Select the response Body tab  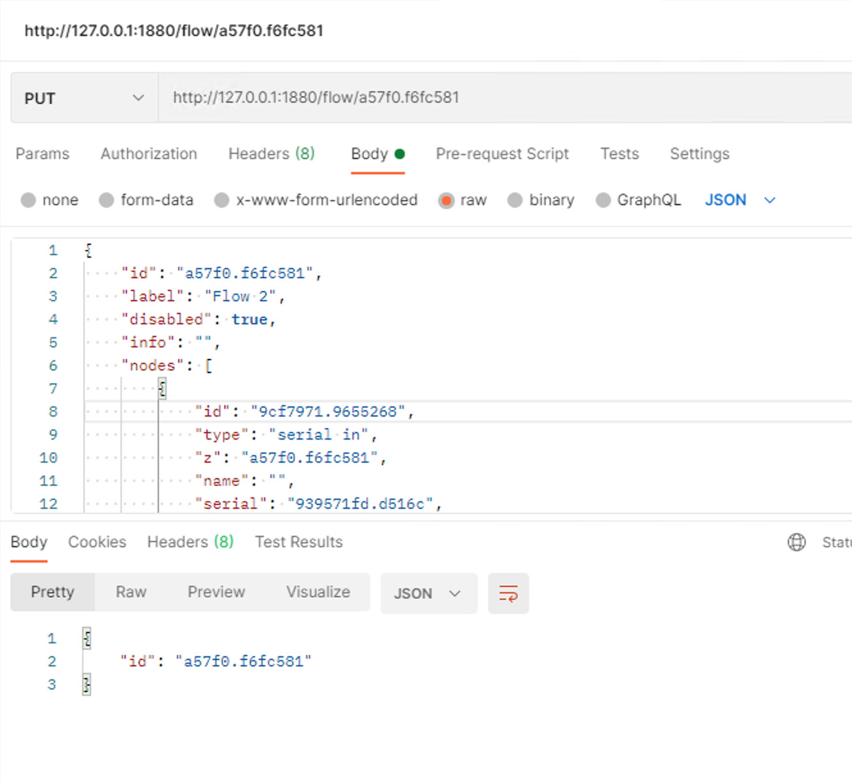pyautogui.click(x=29, y=542)
